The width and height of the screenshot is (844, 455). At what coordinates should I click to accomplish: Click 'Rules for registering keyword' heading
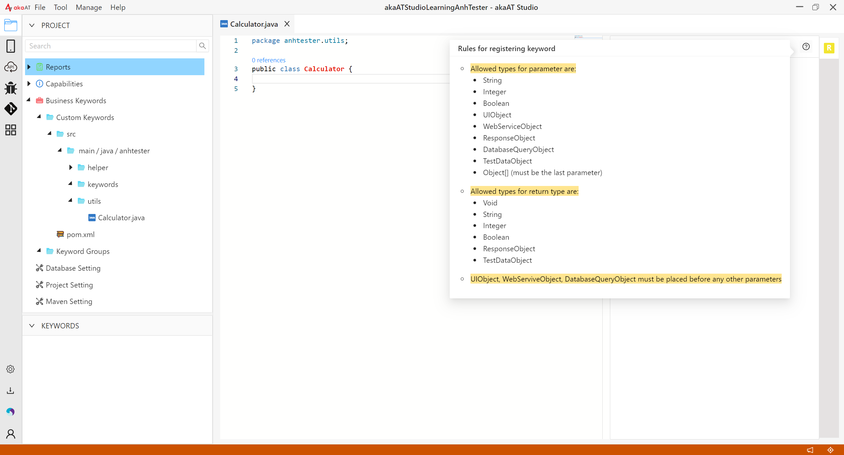pos(506,48)
